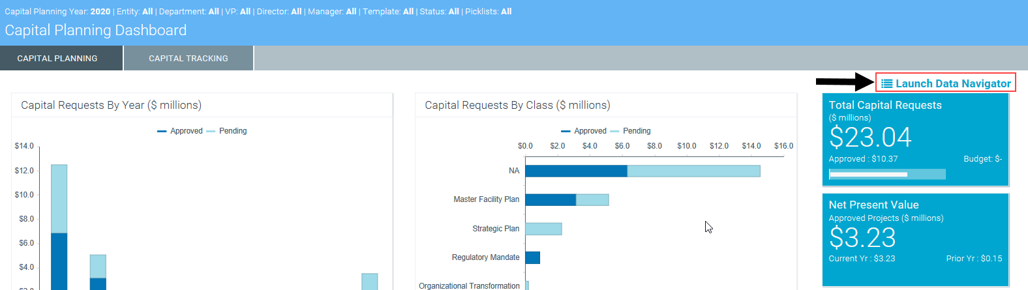Open the Total Capital Requests tile
Screen dimensions: 1028x290
click(x=916, y=139)
